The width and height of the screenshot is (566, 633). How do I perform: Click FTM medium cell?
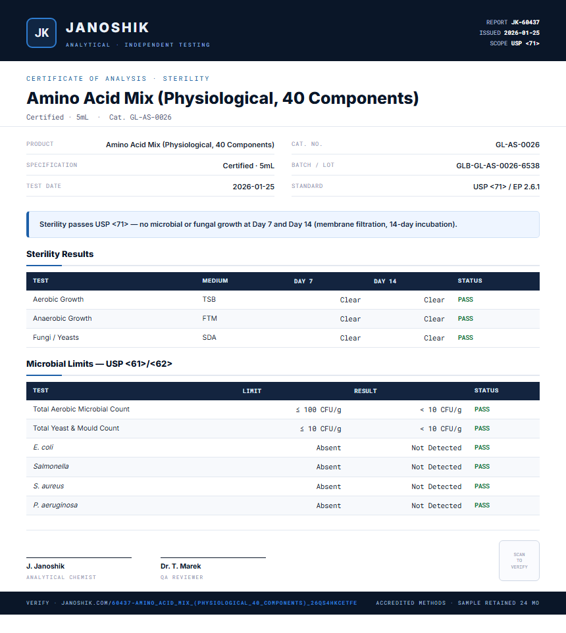point(209,318)
